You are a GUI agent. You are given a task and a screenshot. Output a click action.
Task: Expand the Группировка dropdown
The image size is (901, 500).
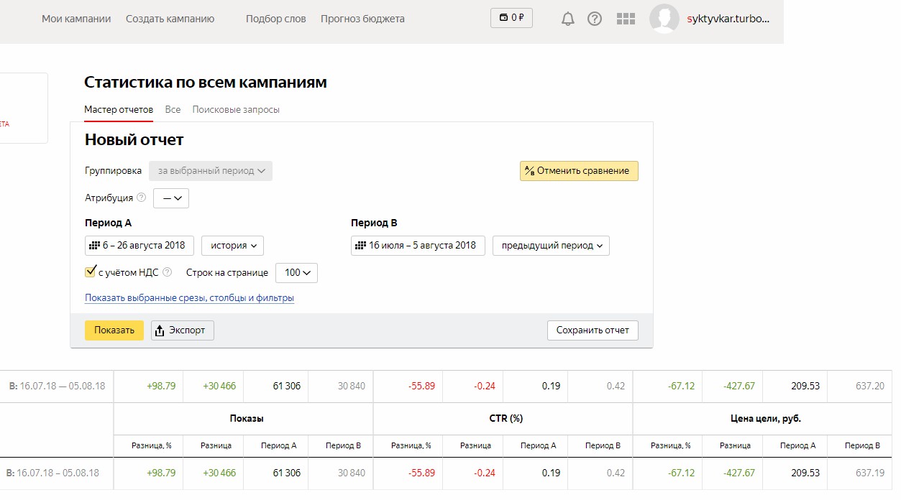click(x=211, y=171)
